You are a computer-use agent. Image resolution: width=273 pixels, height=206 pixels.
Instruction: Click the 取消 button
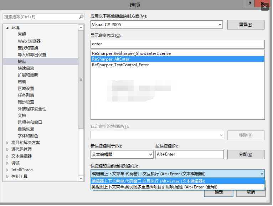(251, 192)
